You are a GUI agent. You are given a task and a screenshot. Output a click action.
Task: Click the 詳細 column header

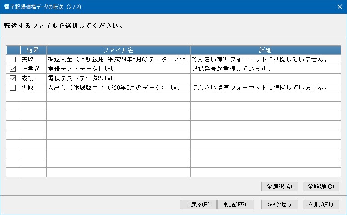pyautogui.click(x=265, y=50)
